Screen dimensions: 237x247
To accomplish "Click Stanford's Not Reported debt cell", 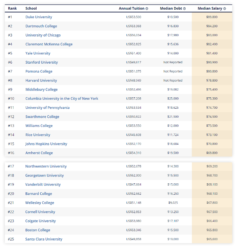I will (173, 62).
